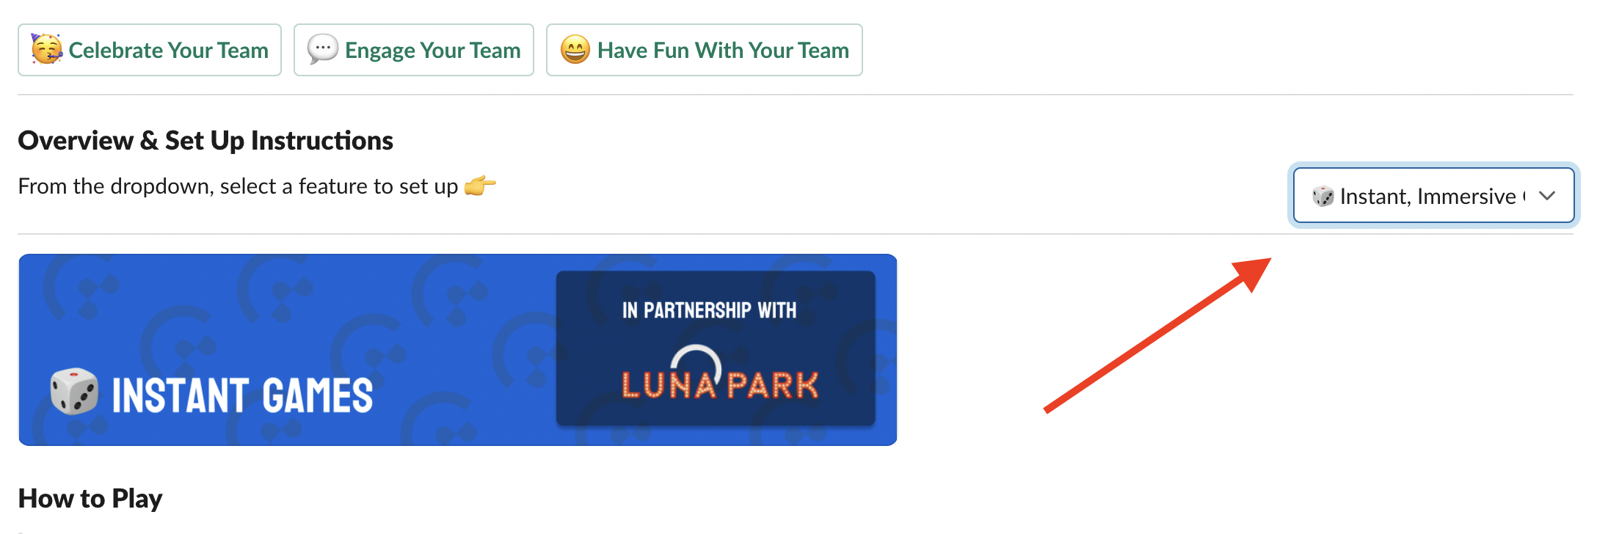1597x534 pixels.
Task: Click the dice icon beside Instant Games
Action: (73, 392)
